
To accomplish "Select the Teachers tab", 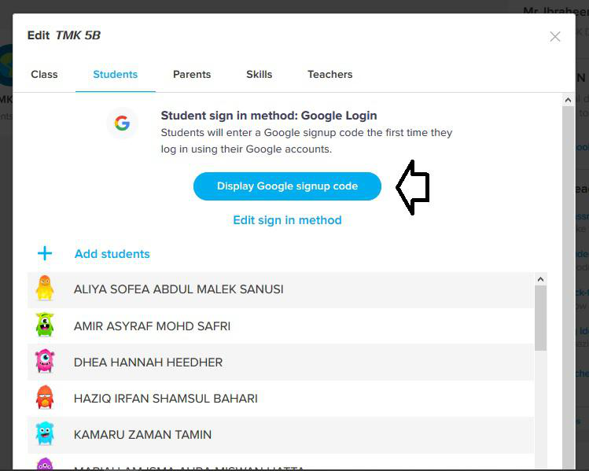I will click(x=329, y=75).
